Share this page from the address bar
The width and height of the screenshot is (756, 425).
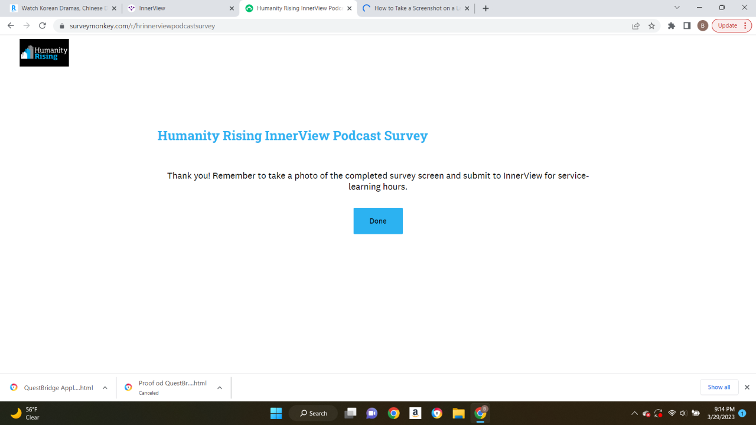tap(636, 26)
